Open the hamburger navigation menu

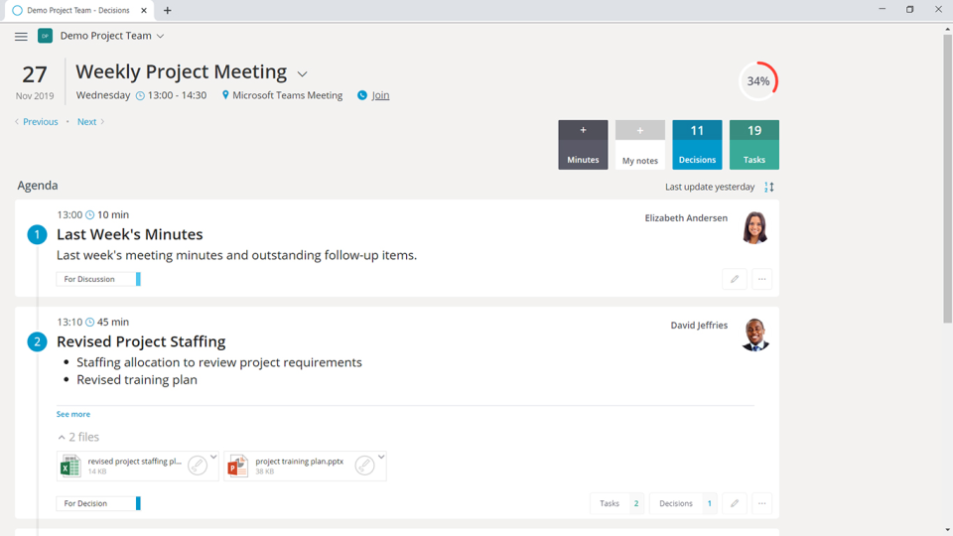click(21, 37)
